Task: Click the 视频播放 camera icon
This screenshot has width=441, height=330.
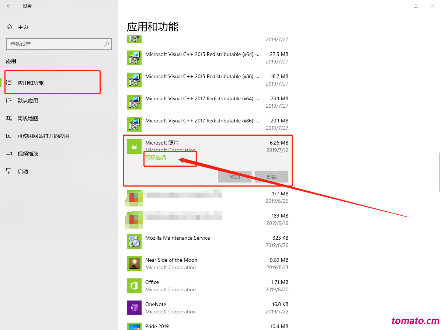Action: click(9, 154)
